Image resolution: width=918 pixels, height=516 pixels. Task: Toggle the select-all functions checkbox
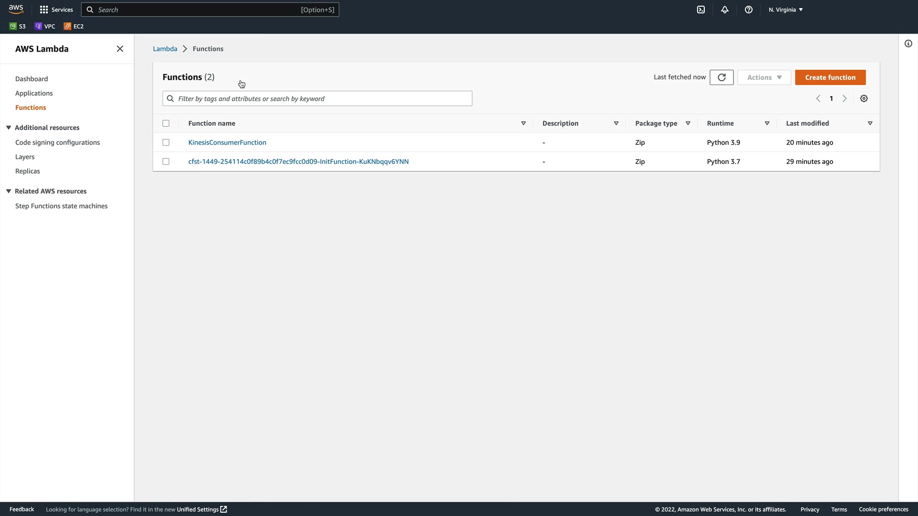point(166,123)
